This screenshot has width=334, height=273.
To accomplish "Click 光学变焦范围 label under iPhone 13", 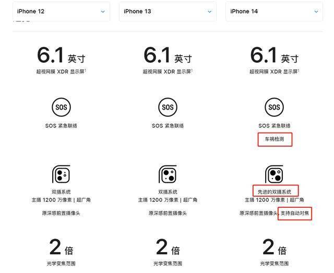I will coord(168,264).
